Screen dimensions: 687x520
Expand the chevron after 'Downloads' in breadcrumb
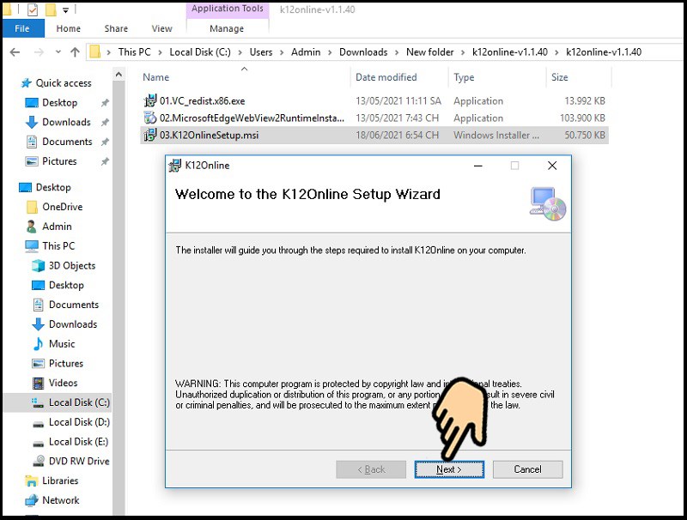(397, 52)
